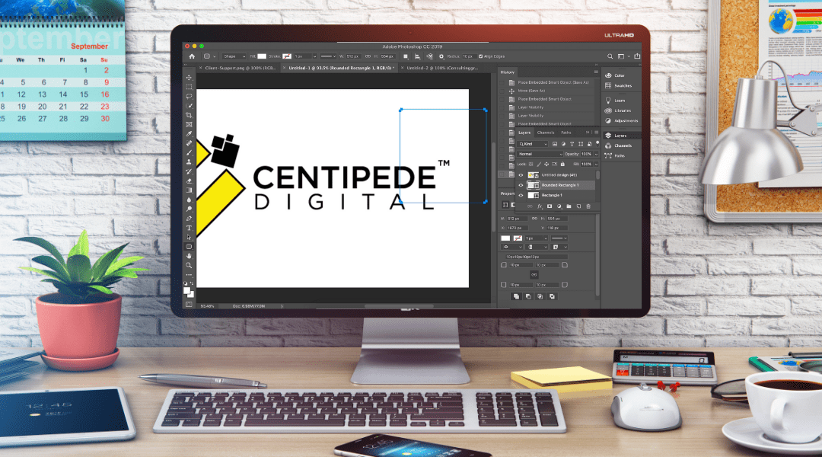Select the Frame tool
The image size is (822, 457).
(189, 125)
